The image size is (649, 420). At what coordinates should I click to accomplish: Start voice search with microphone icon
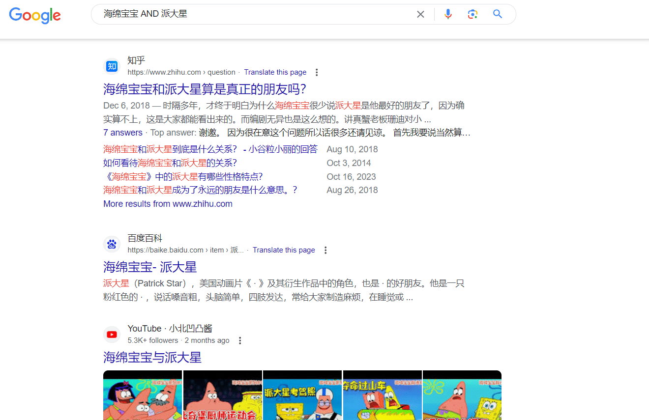pyautogui.click(x=448, y=14)
